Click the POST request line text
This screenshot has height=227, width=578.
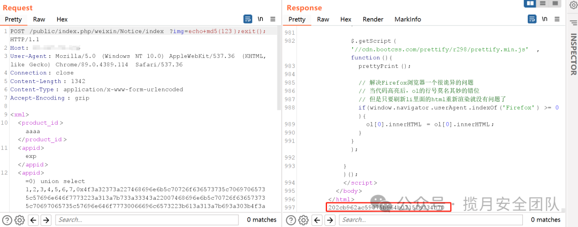tap(138, 31)
